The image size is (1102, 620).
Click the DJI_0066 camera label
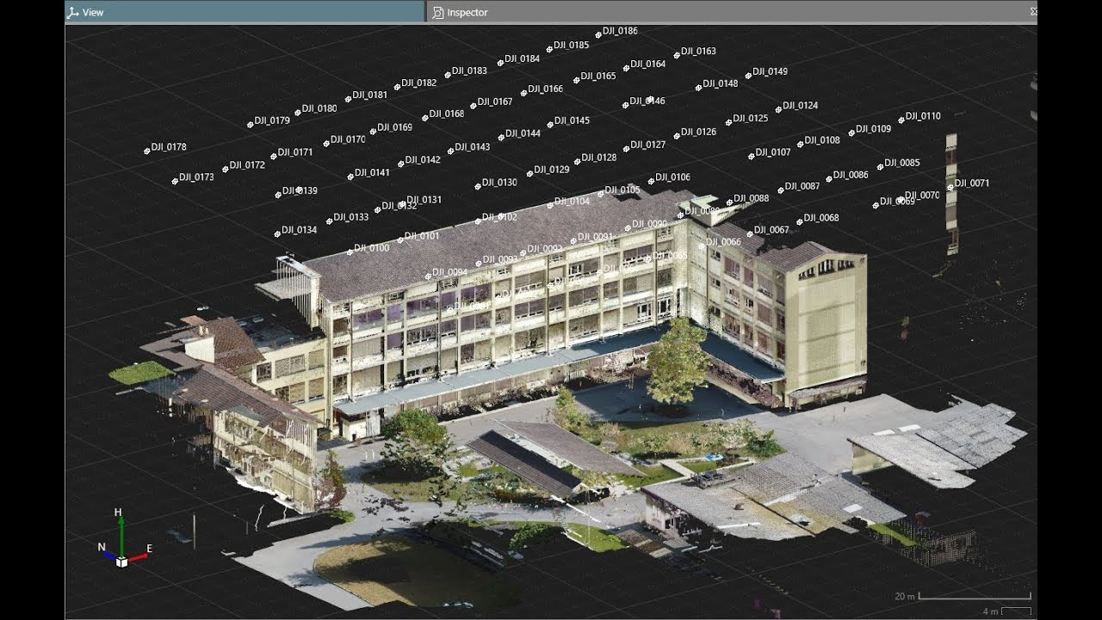tap(723, 242)
